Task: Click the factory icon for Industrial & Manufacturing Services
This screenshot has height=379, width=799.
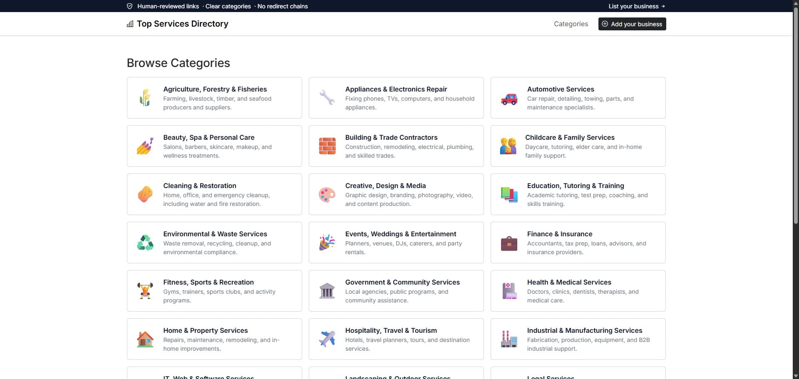Action: point(509,339)
